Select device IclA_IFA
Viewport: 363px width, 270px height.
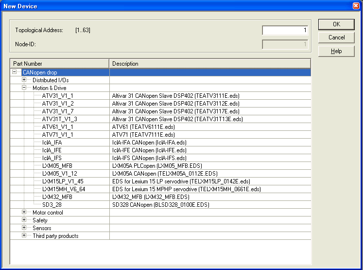coord(52,143)
